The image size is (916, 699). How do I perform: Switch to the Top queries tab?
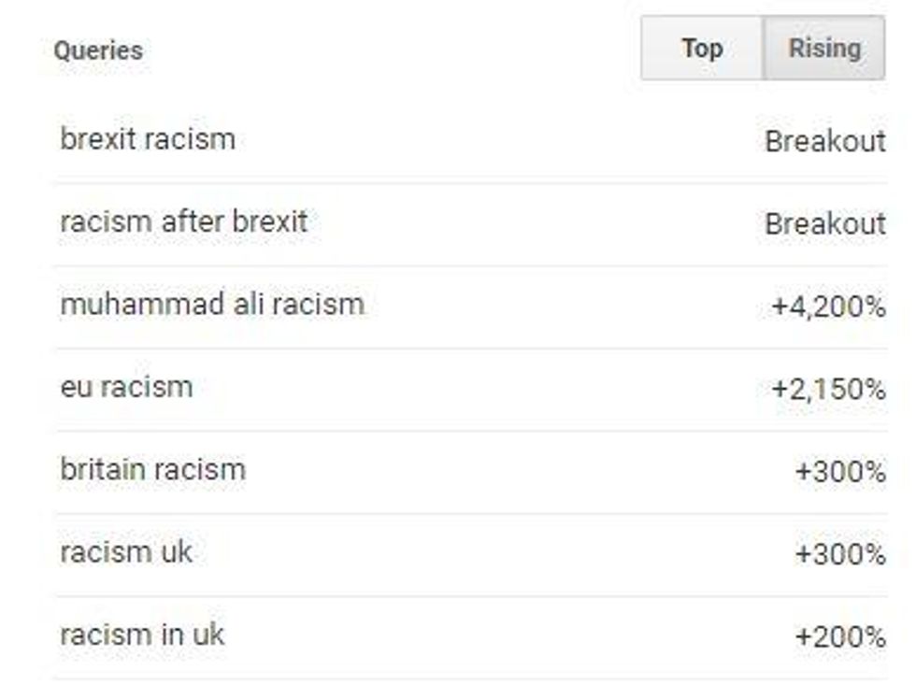[x=701, y=49]
